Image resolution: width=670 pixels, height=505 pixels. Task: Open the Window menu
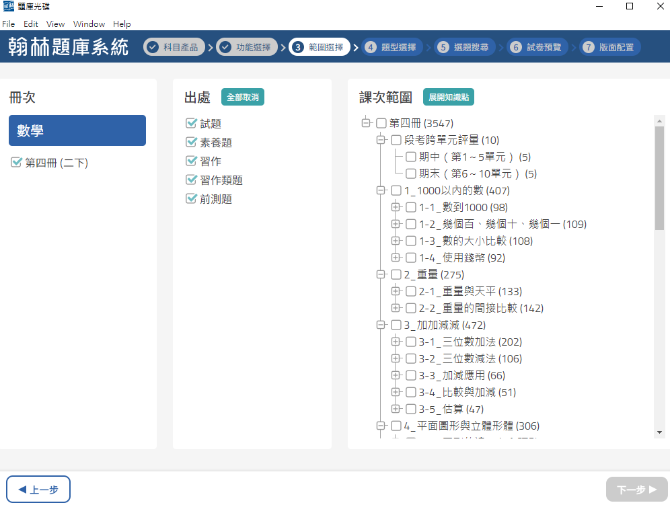(89, 24)
